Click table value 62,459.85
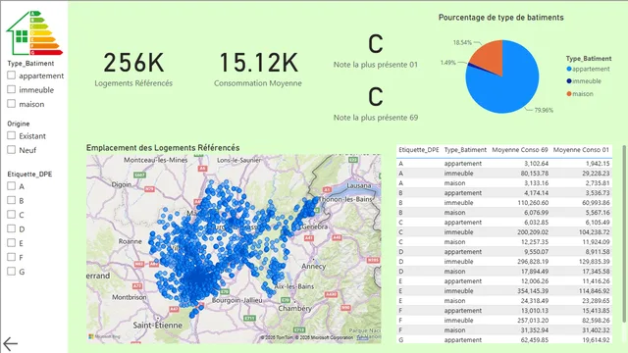 tap(534, 340)
